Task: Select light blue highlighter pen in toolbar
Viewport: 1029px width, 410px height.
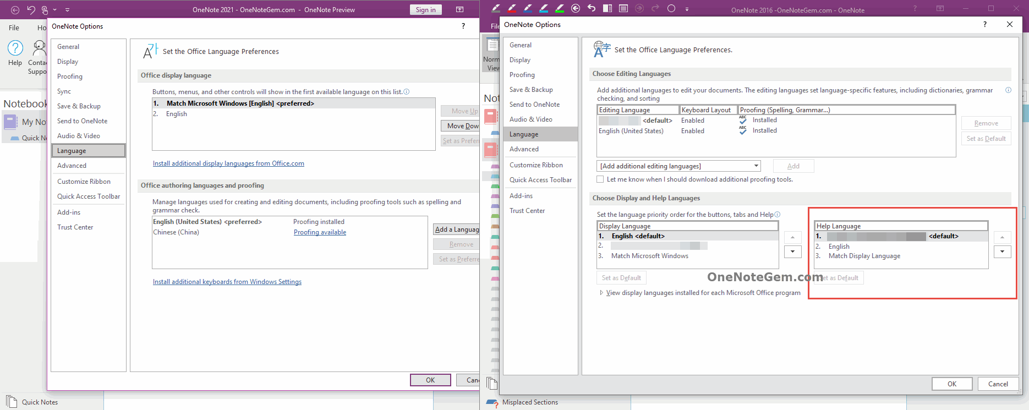Action: point(544,8)
